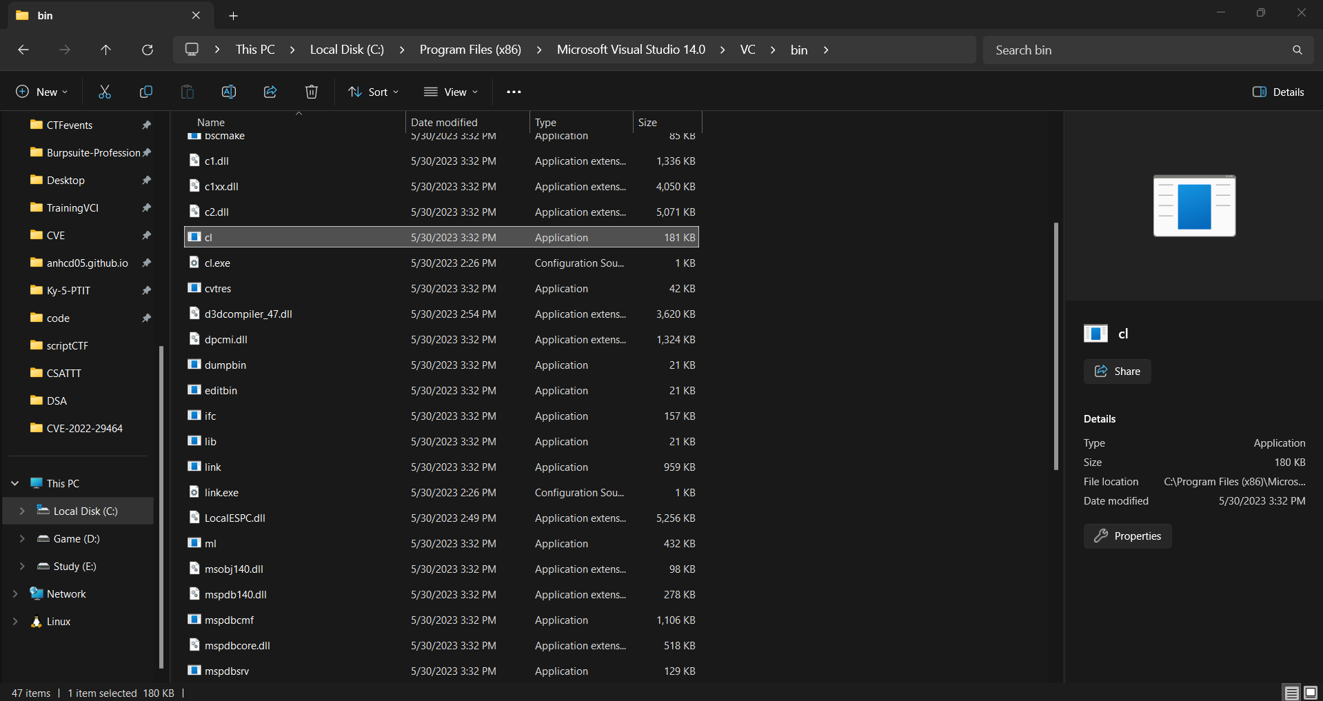Click the file list vertical scrollbar
Viewport: 1323px width, 701px height.
pos(1056,345)
